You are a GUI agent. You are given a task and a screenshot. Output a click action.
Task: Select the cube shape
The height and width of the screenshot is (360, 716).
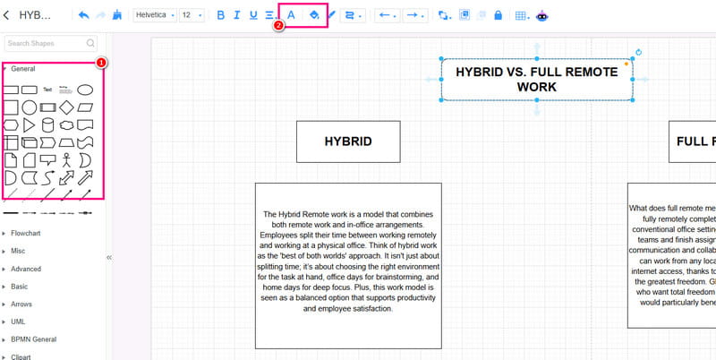pos(30,142)
